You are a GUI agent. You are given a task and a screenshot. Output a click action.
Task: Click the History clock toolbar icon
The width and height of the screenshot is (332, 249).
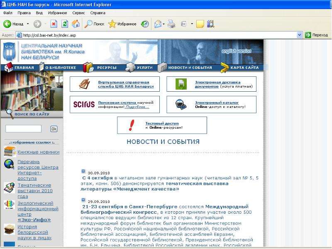coord(145,24)
